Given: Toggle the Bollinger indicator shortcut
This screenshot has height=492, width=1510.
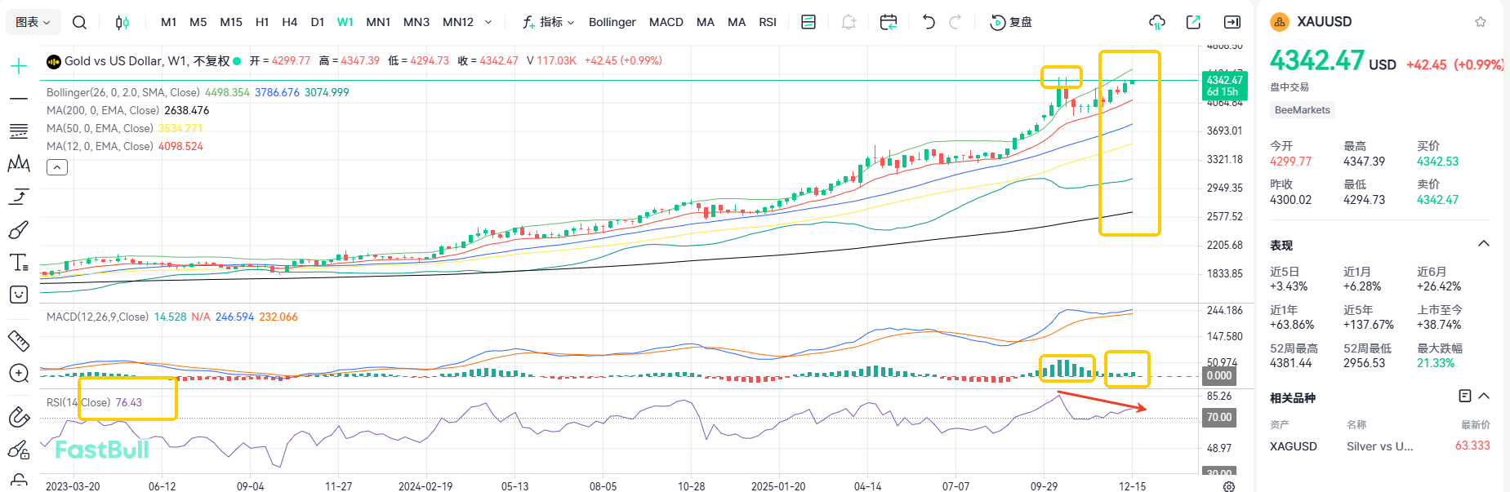Looking at the screenshot, I should coord(612,22).
